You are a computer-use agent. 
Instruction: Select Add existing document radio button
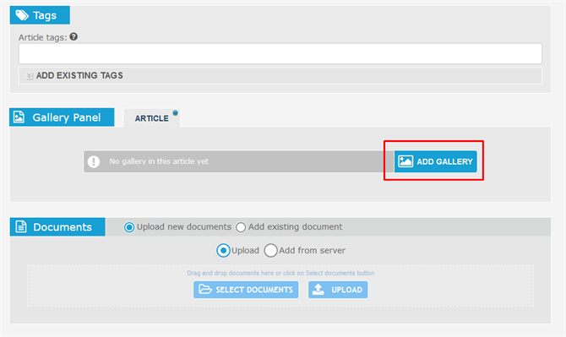pos(241,227)
